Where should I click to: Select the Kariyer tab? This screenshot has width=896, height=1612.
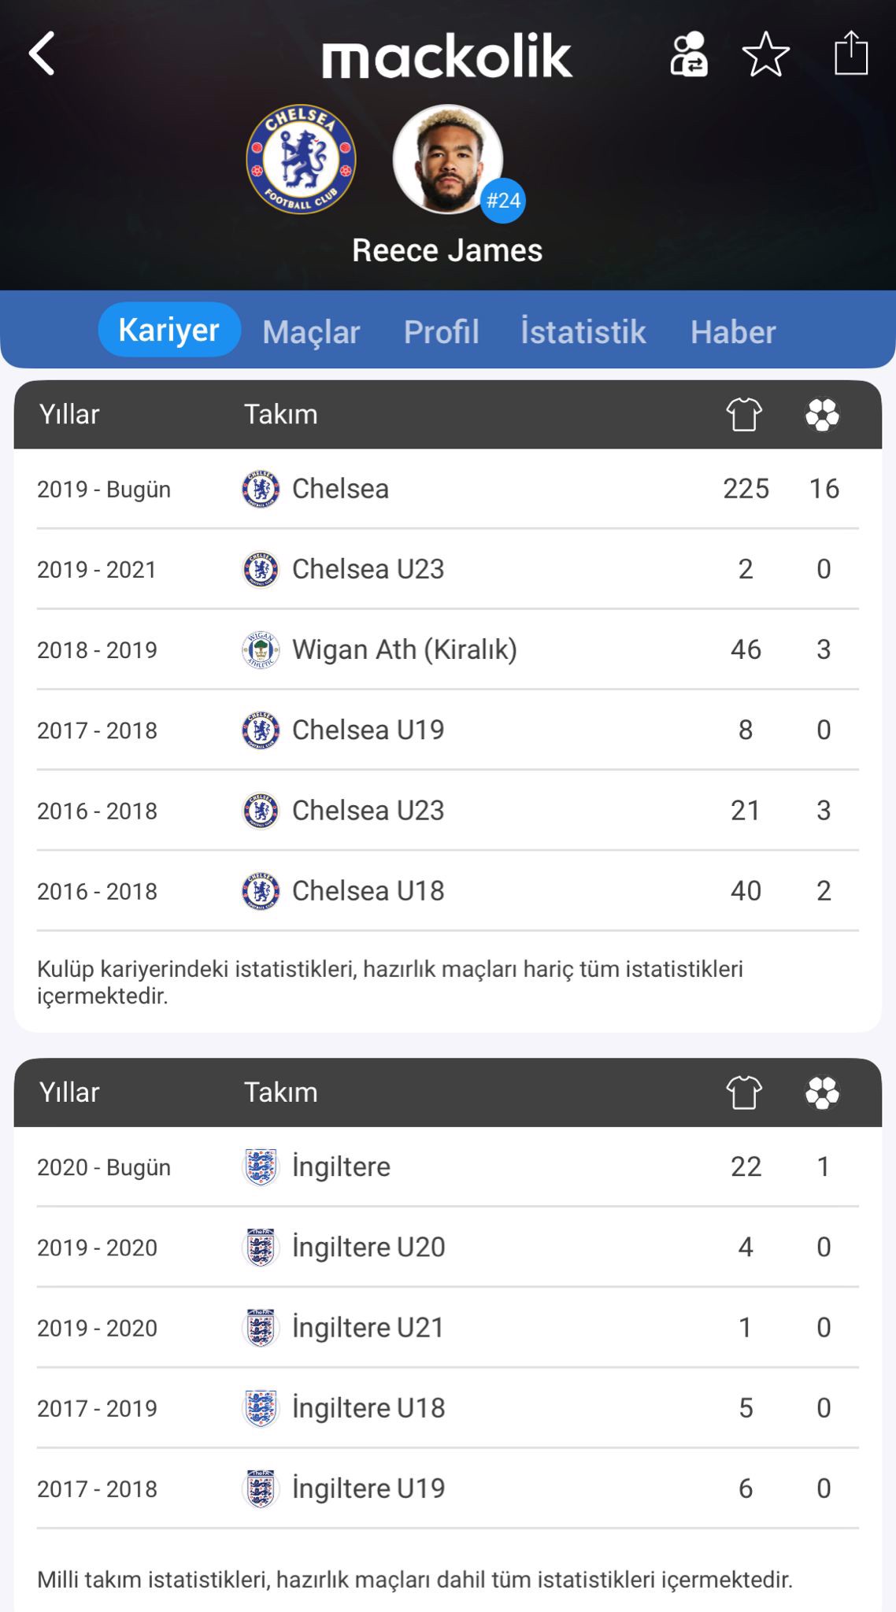pyautogui.click(x=168, y=330)
